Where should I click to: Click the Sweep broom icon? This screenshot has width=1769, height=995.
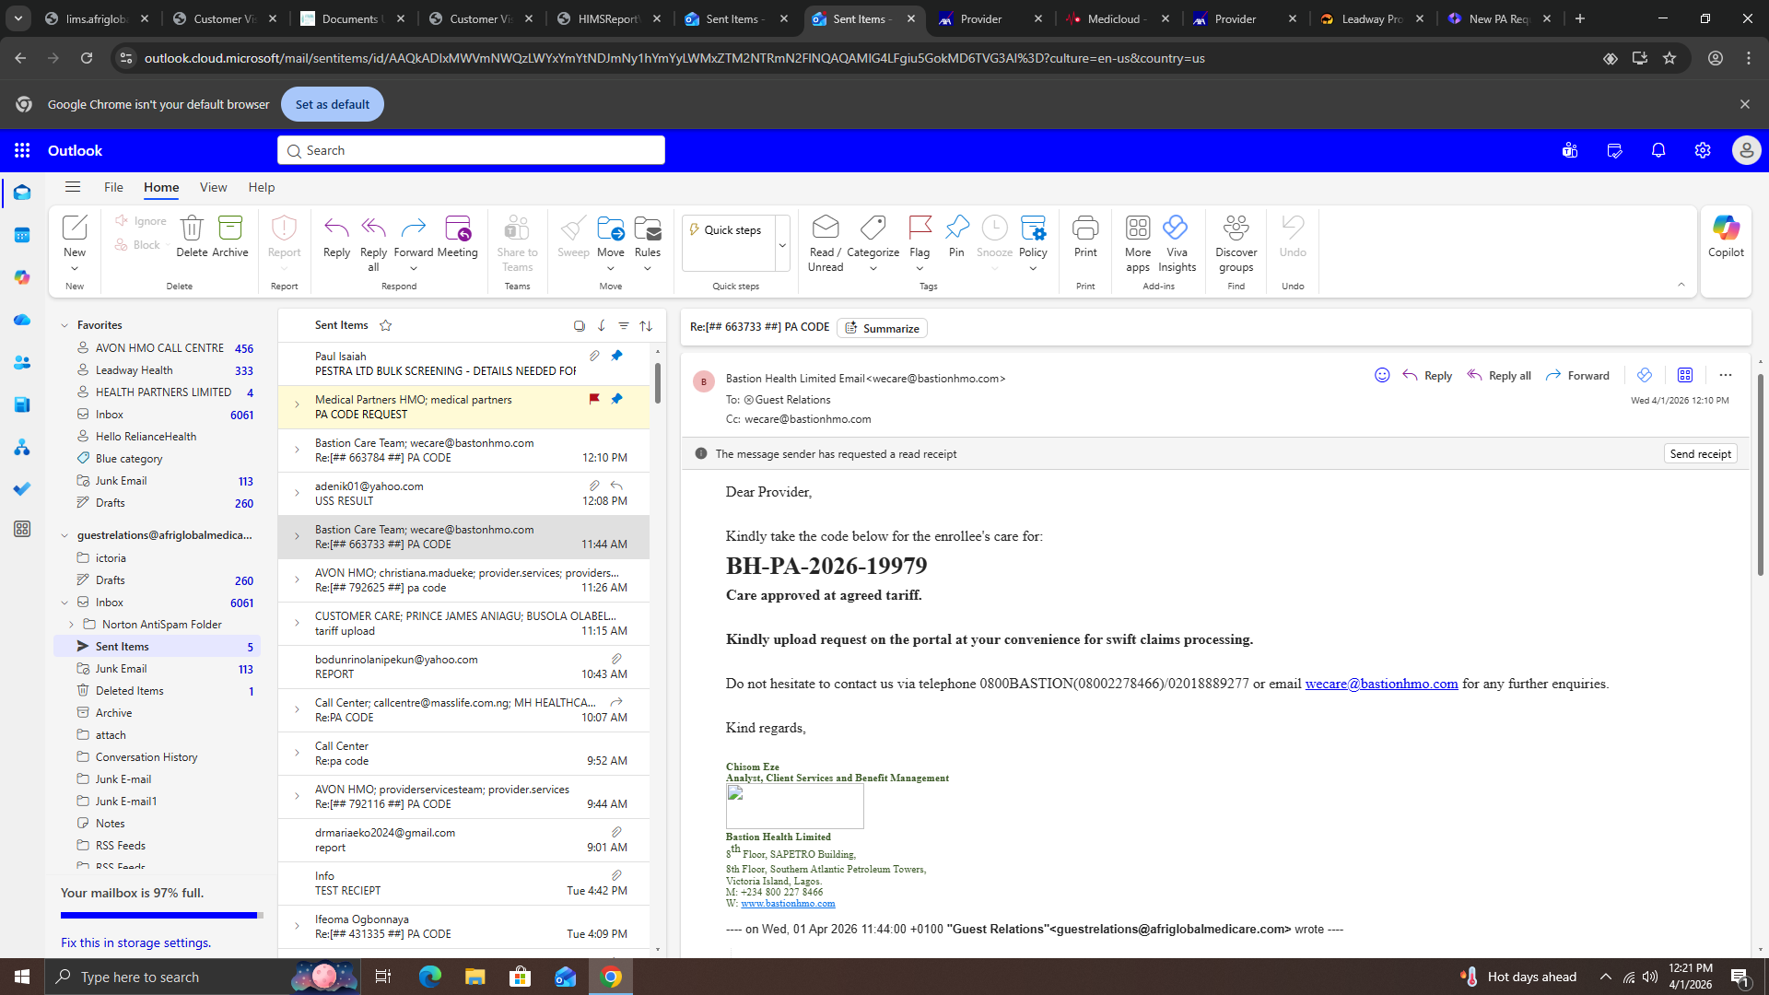point(572,228)
